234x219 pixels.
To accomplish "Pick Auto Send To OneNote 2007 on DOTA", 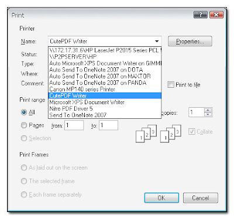I will point(105,70).
